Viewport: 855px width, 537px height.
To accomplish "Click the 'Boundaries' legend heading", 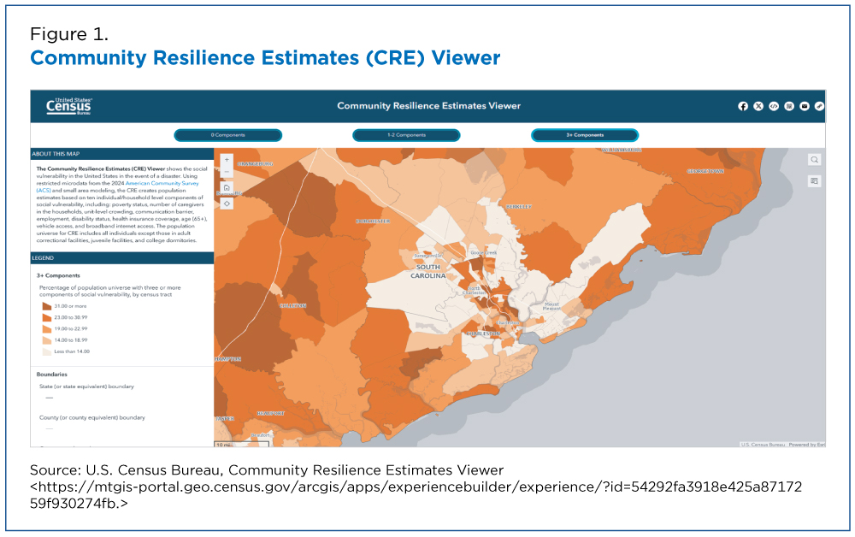I will pyautogui.click(x=52, y=375).
